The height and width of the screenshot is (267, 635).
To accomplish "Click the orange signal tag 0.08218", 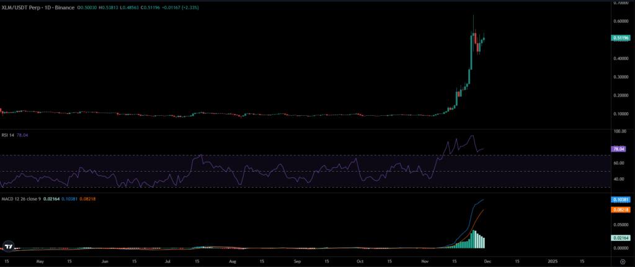I will point(621,209).
